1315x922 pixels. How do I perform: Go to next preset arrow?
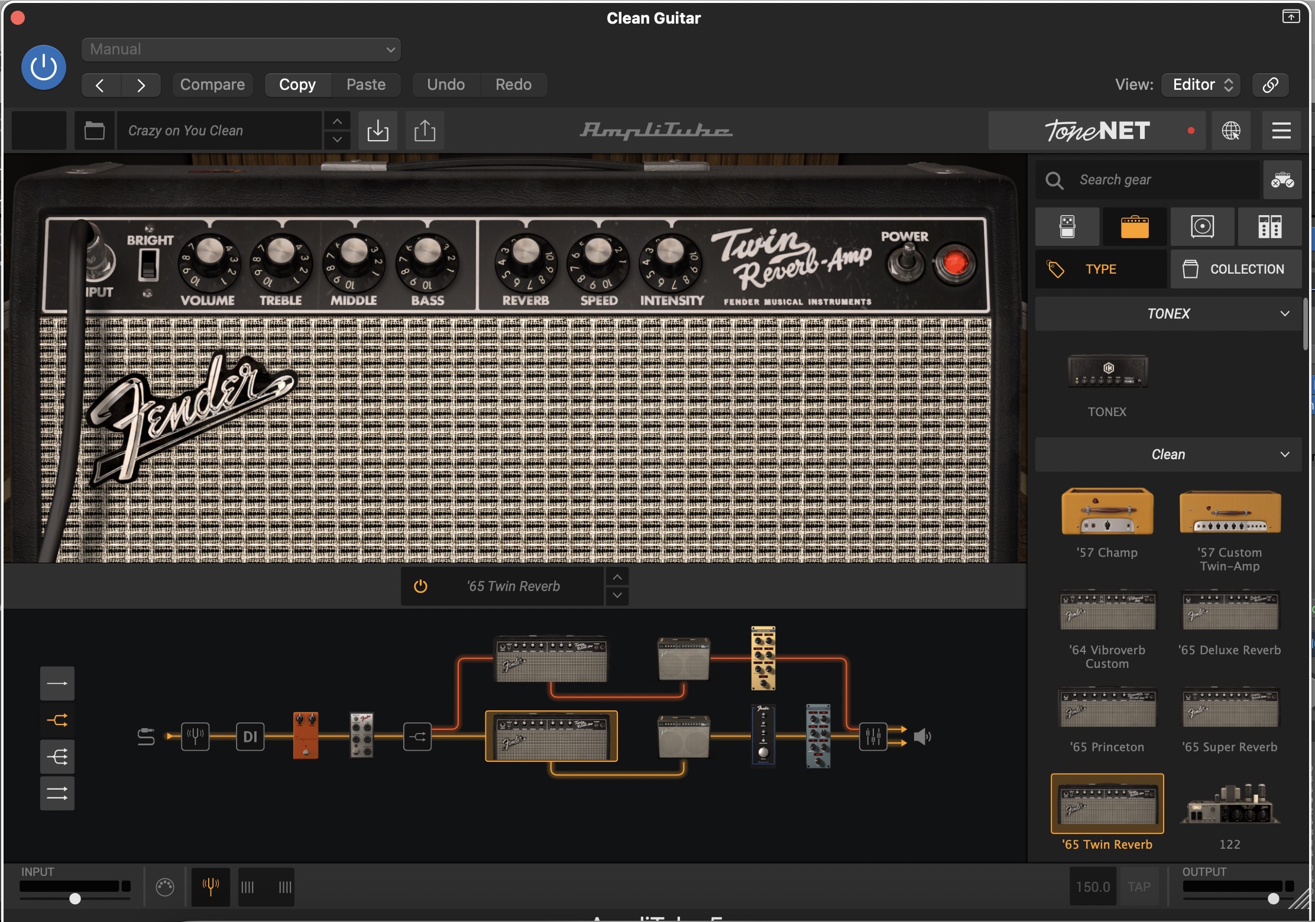(141, 85)
